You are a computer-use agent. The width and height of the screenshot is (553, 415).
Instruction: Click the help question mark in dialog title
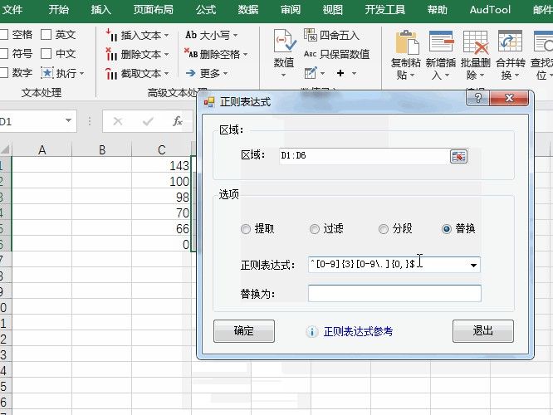pyautogui.click(x=478, y=98)
